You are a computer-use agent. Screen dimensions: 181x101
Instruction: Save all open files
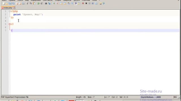14,4
